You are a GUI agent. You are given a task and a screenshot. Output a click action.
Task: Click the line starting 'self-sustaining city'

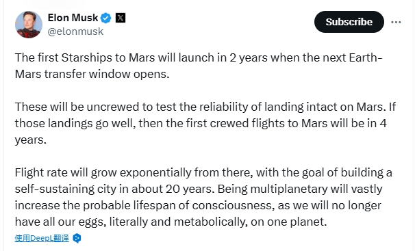199,189
